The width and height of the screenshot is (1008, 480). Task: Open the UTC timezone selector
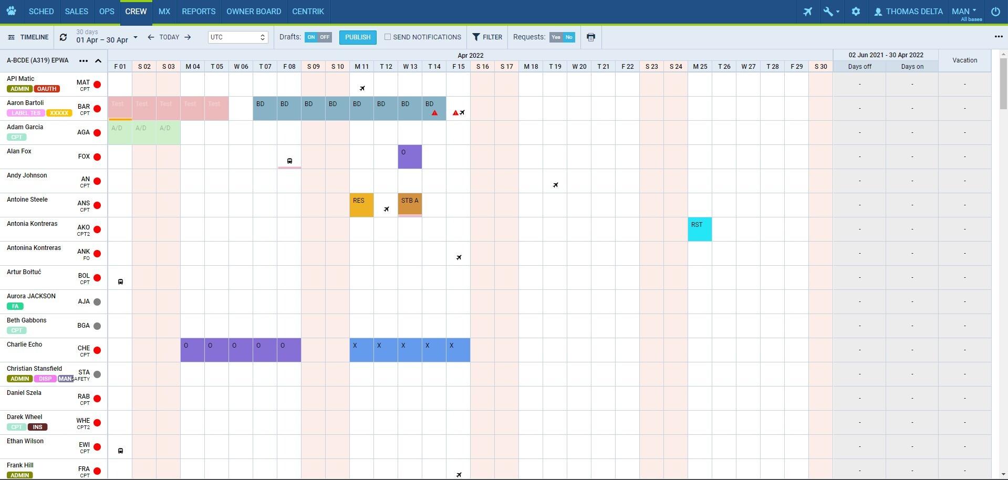tap(238, 37)
